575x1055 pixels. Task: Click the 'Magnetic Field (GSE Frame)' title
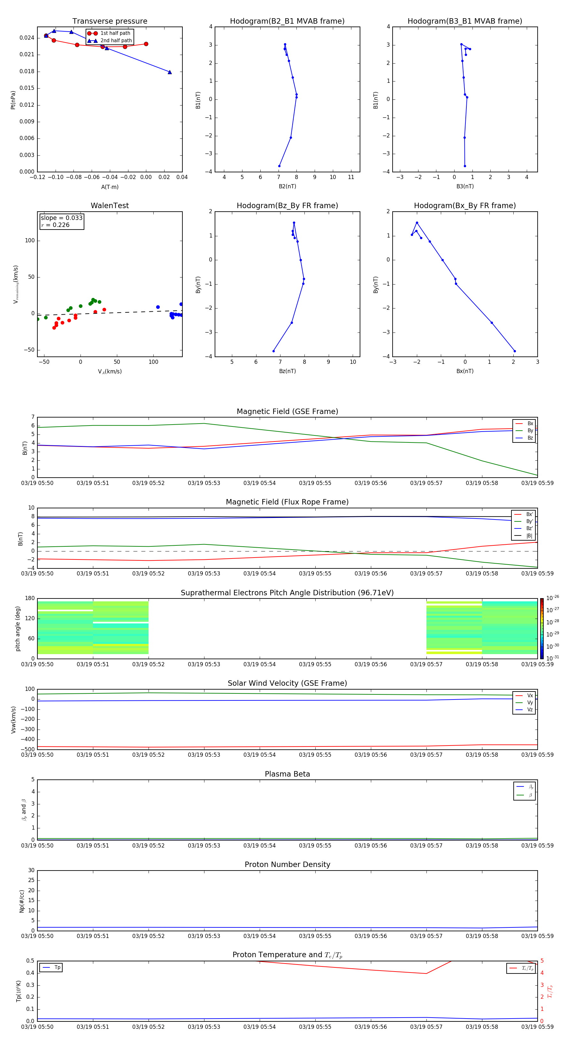pyautogui.click(x=287, y=411)
